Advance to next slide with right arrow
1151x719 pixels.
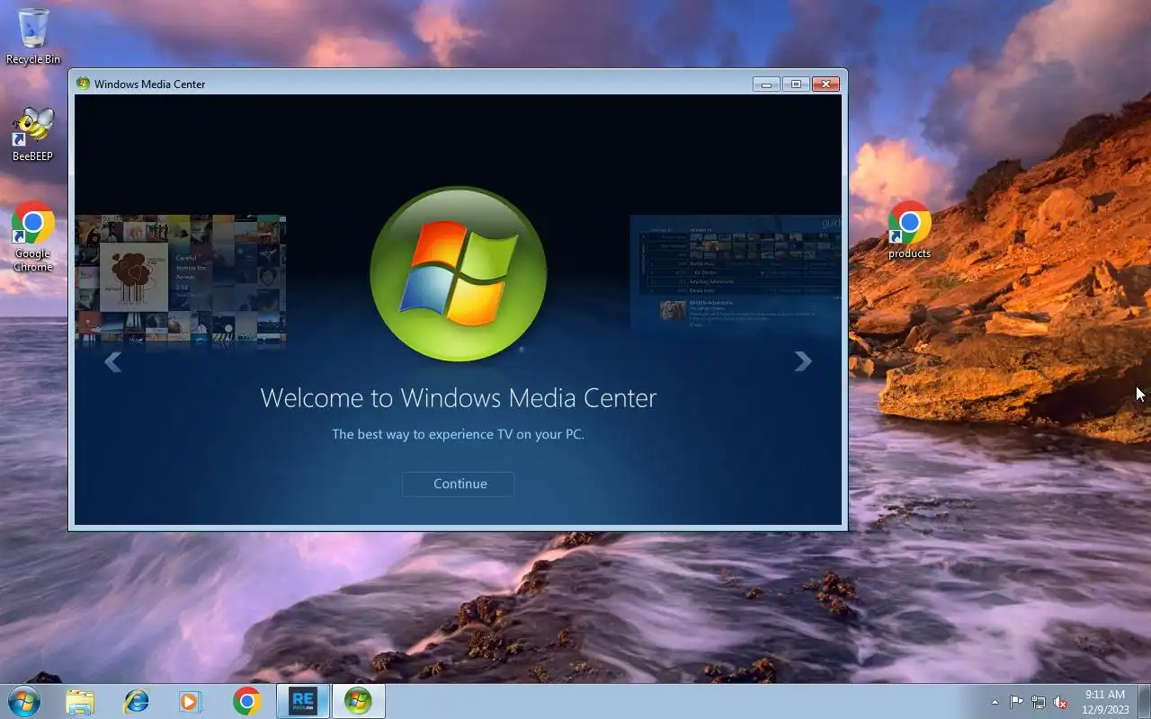coord(803,361)
